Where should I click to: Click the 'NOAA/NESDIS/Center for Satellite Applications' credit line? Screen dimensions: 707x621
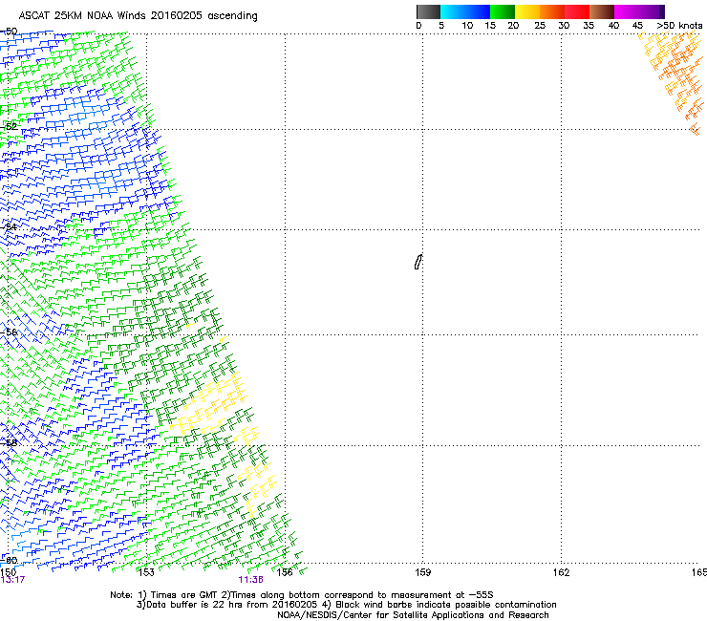[413, 615]
